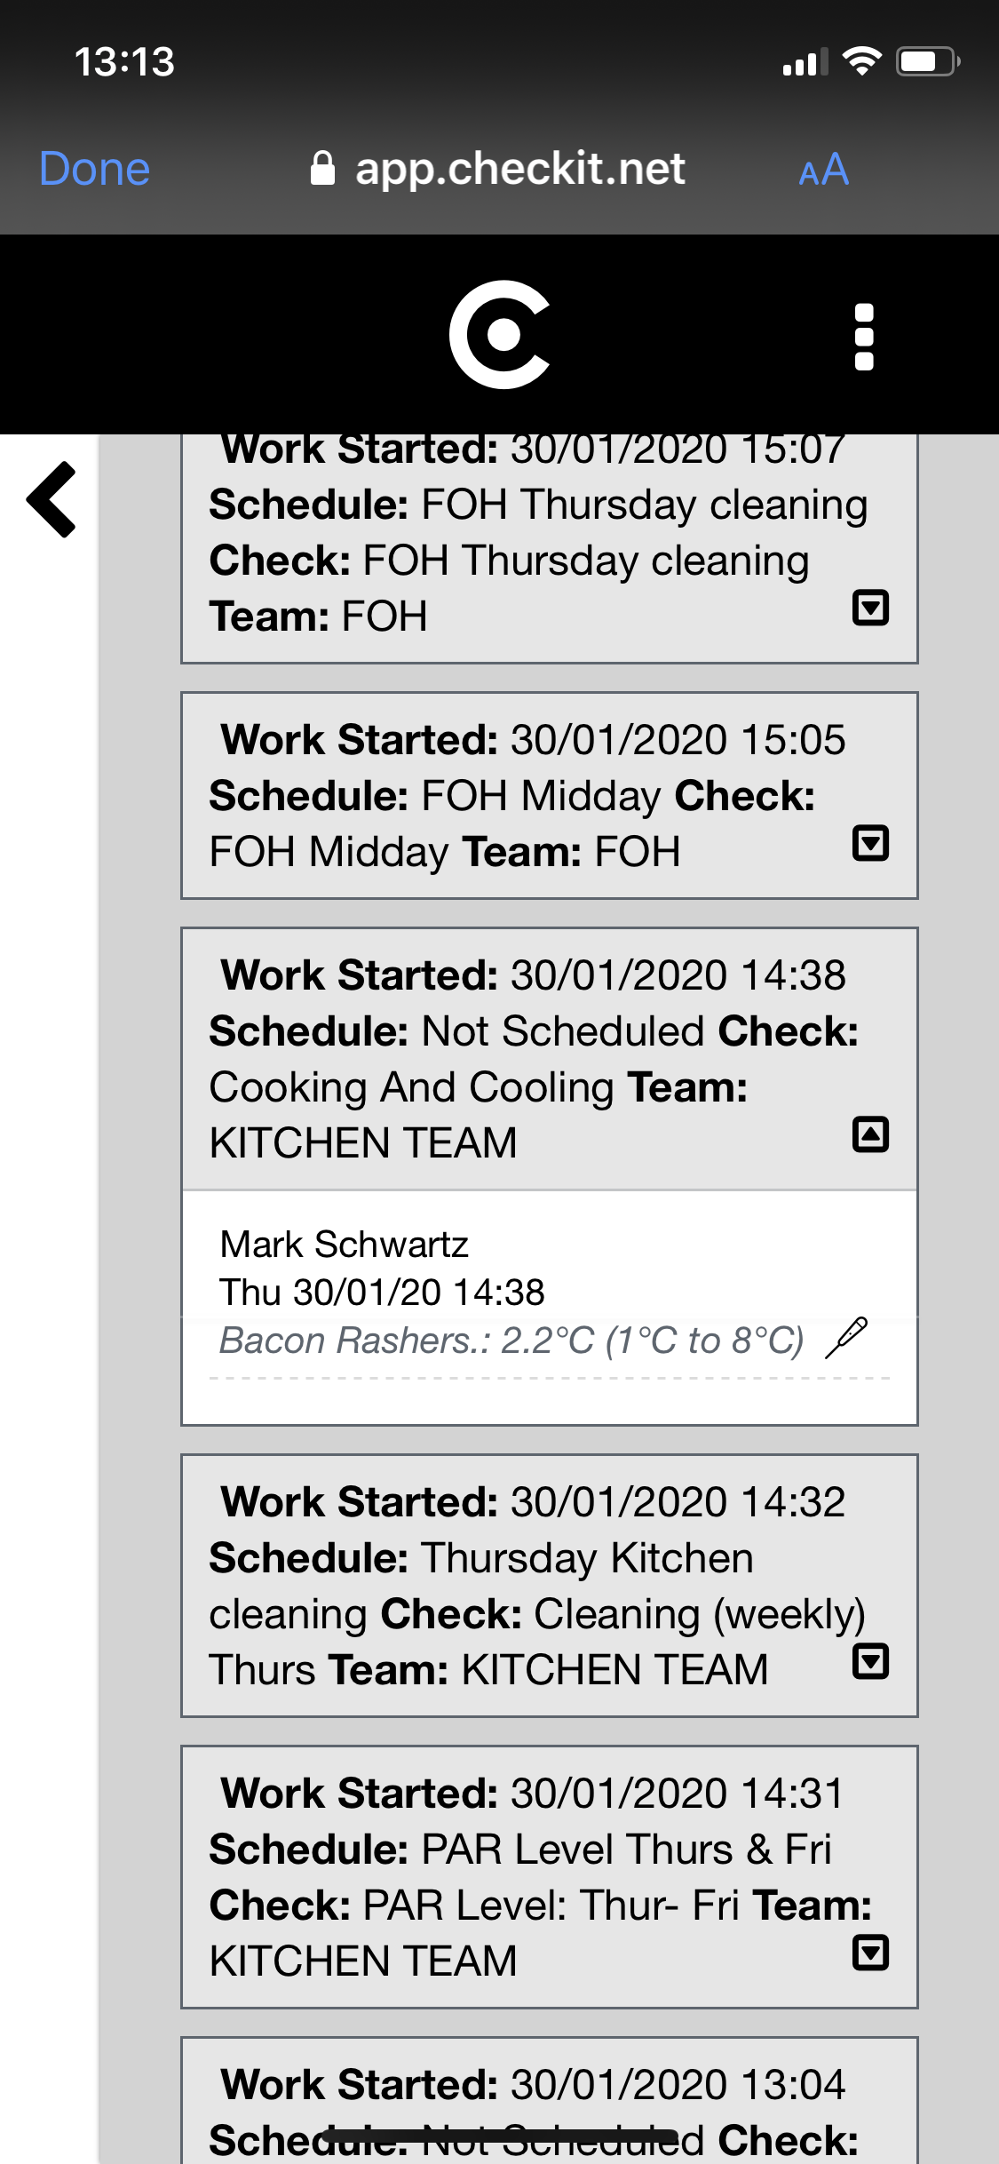Click the thermometer icon beside Bacon Rashers
This screenshot has height=2164, width=999.
(846, 1338)
